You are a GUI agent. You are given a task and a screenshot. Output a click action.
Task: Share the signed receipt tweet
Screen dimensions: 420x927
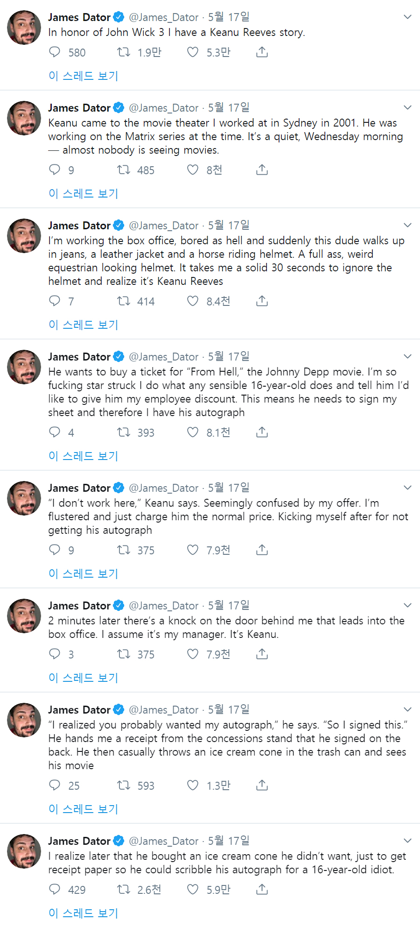coord(262,785)
